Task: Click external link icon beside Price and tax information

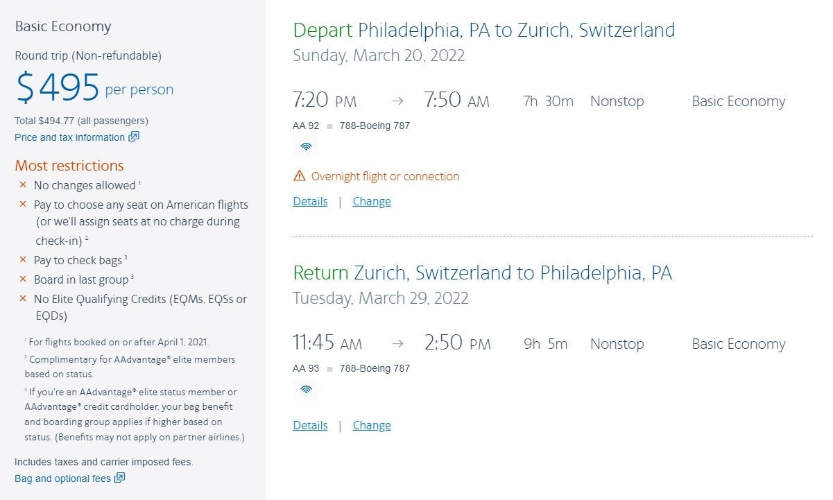Action: click(x=134, y=137)
